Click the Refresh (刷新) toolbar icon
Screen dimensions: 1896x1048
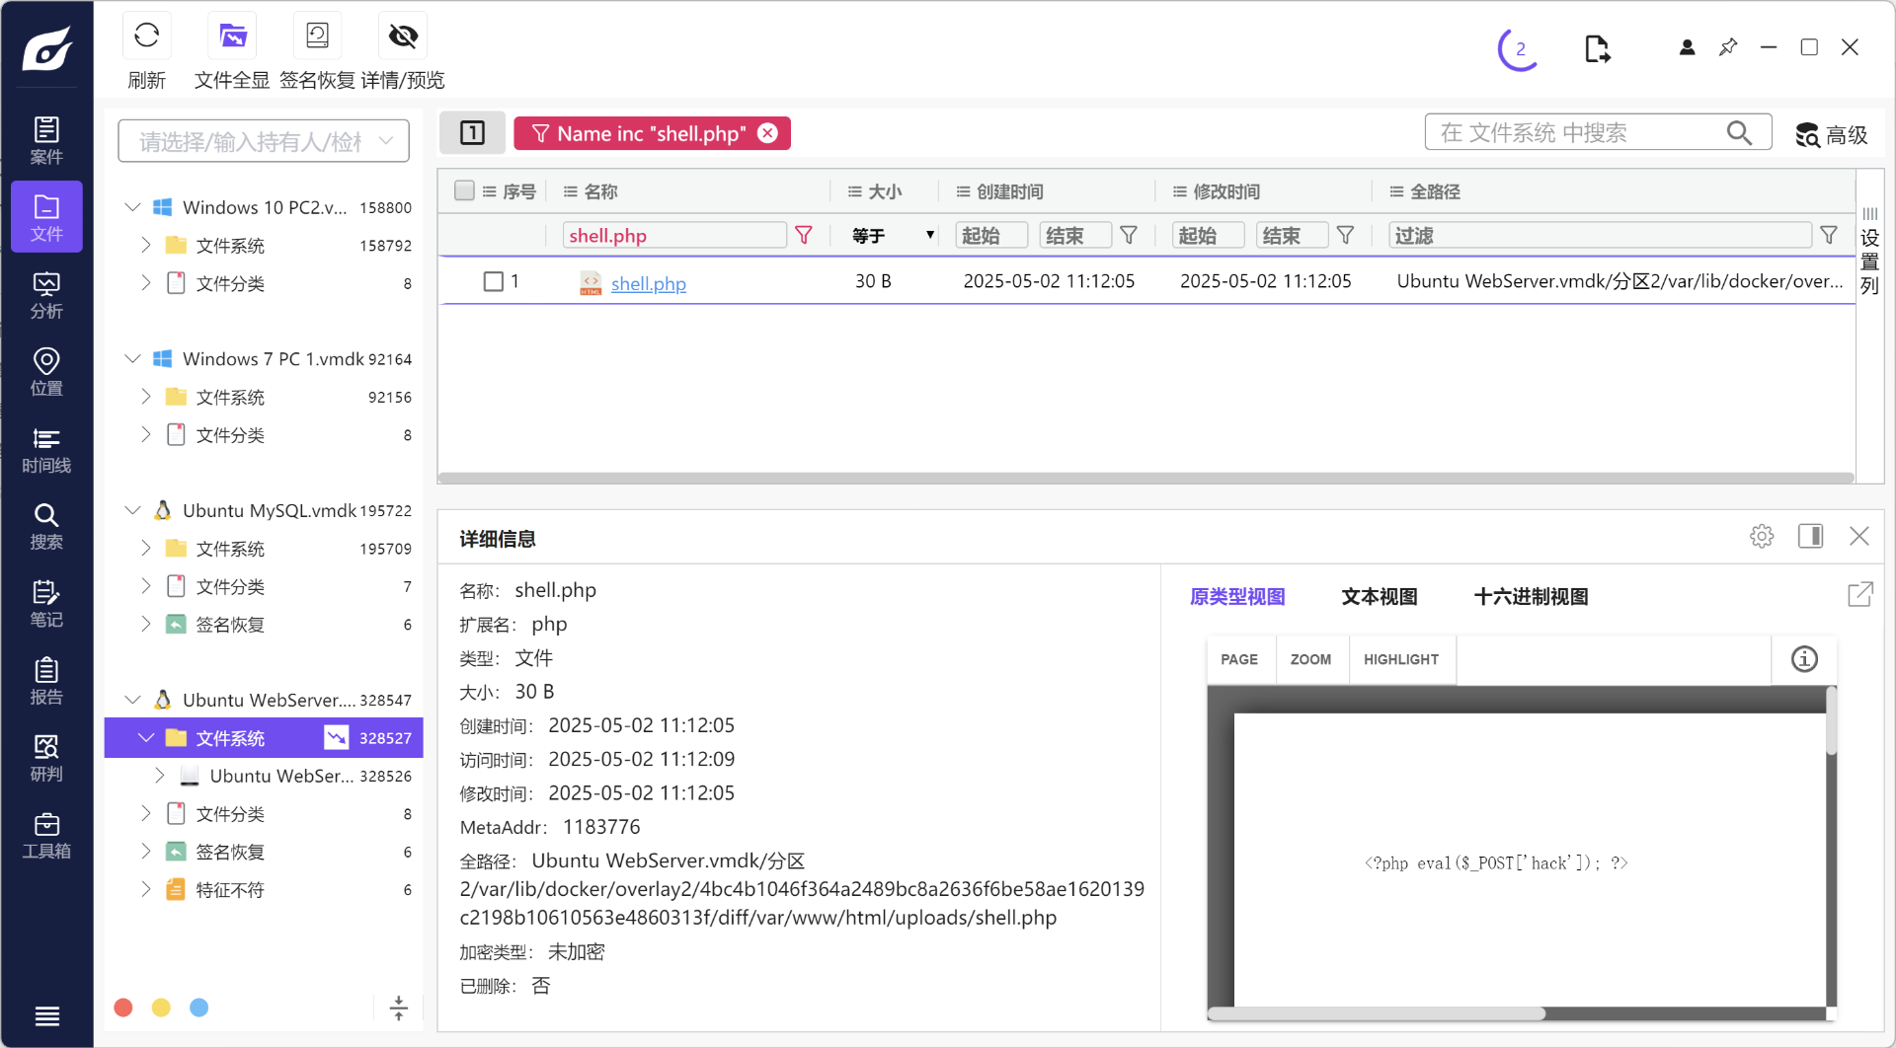point(146,37)
